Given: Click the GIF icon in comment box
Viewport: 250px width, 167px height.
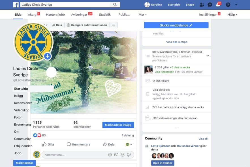Looking at the screenshot, I should (x=122, y=155).
